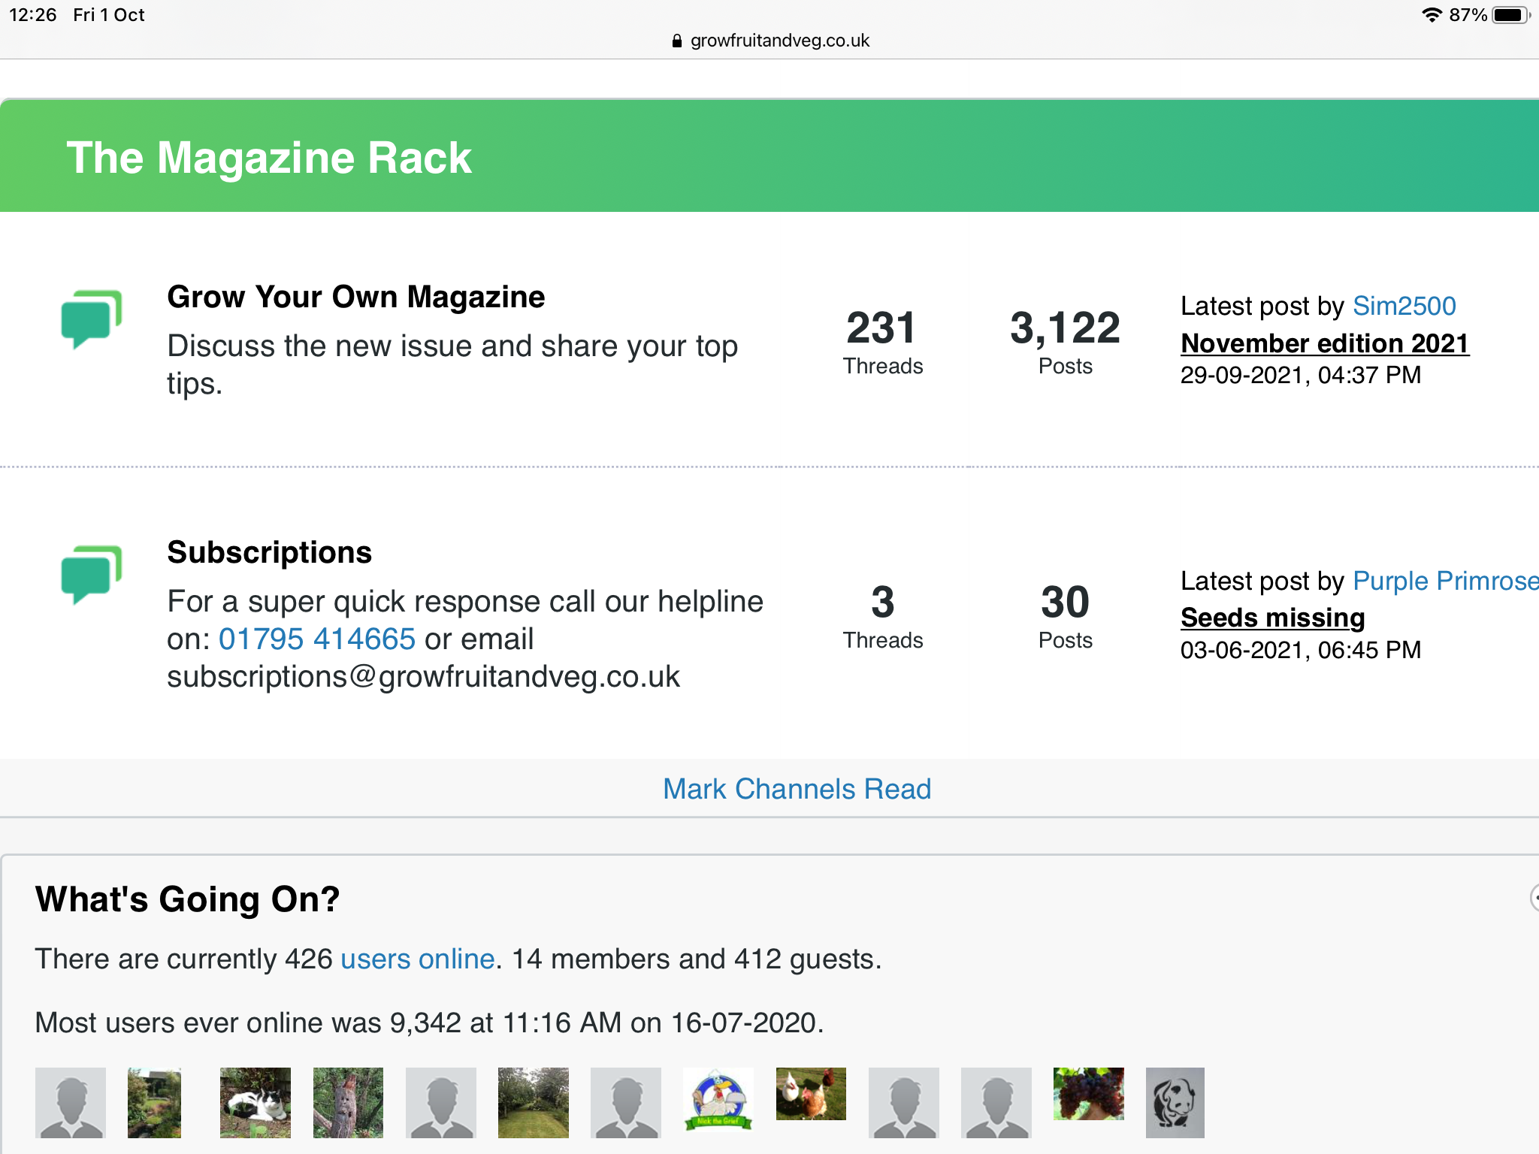1539x1154 pixels.
Task: Open the Seeds missing thread
Action: (1273, 618)
